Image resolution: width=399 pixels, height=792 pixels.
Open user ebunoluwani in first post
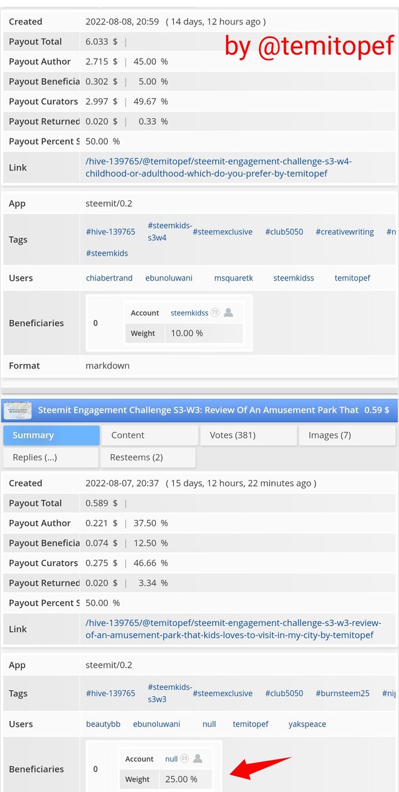click(x=169, y=278)
